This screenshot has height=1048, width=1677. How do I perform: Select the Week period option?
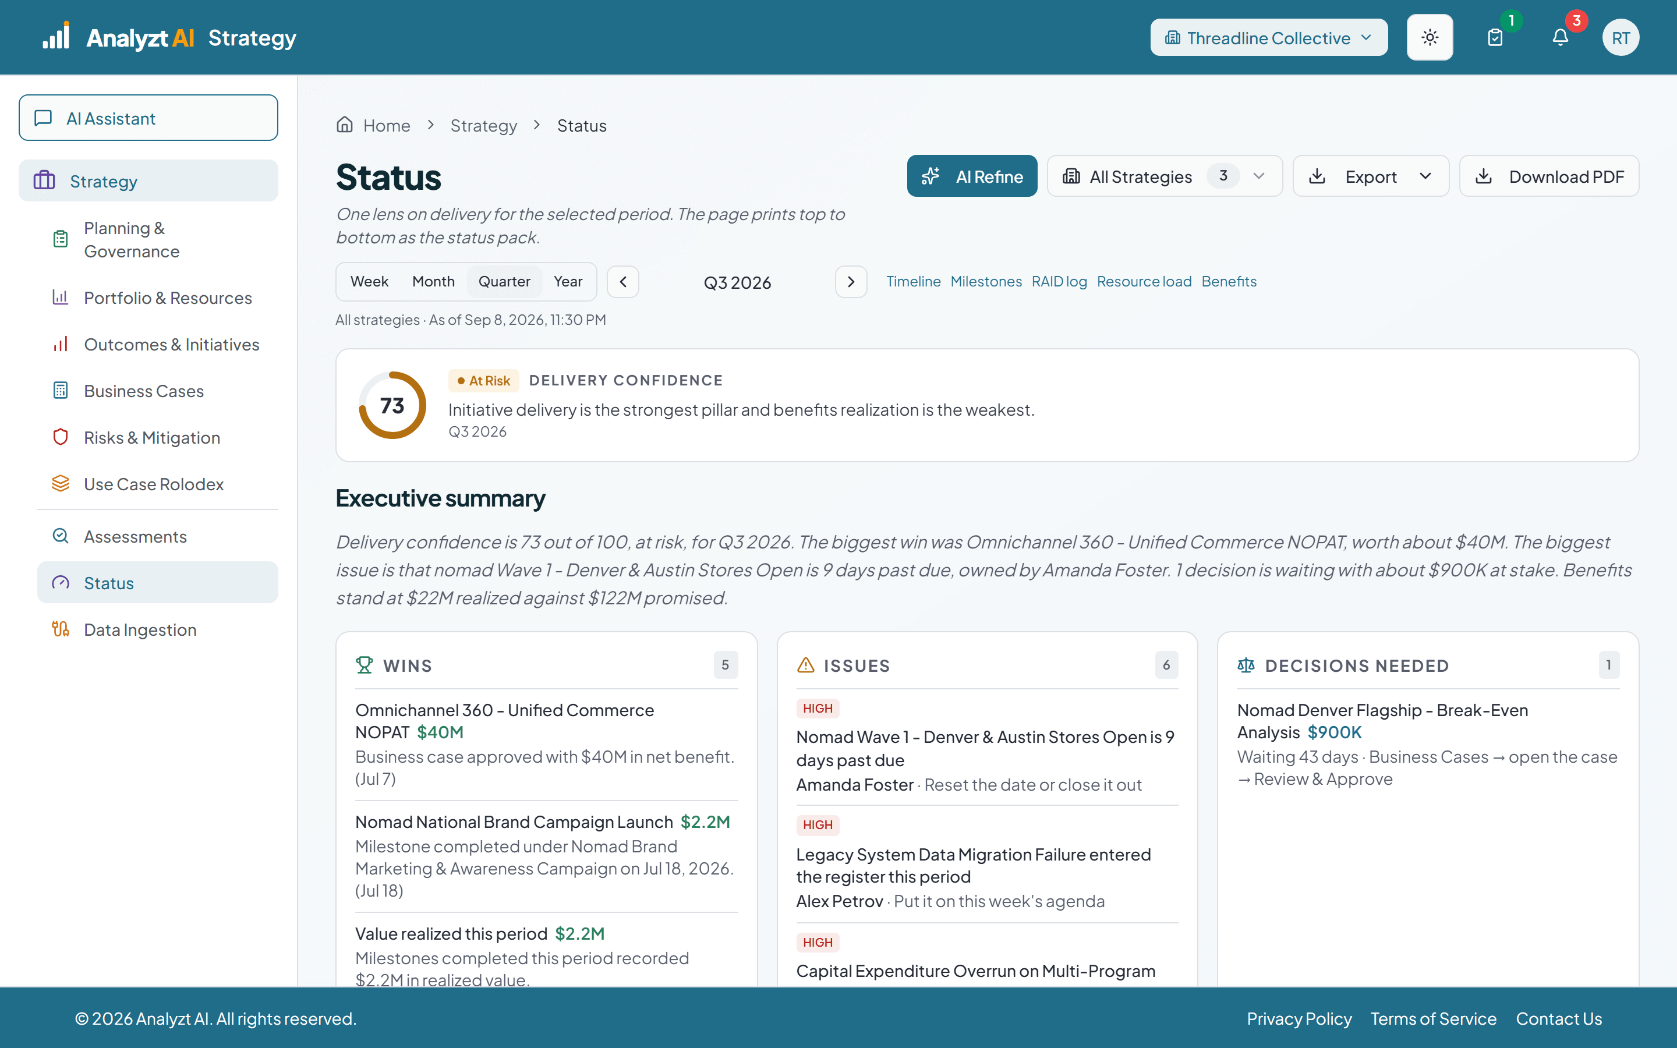point(369,281)
